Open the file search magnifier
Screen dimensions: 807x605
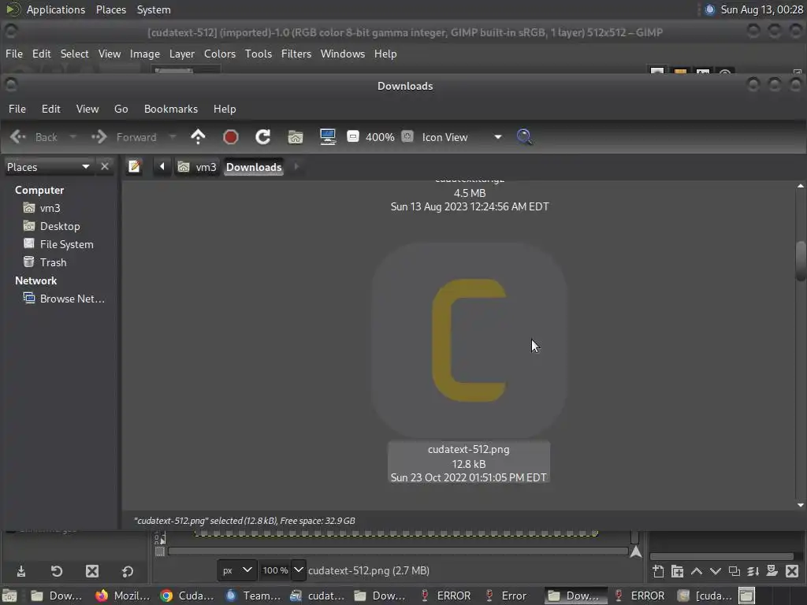click(524, 137)
